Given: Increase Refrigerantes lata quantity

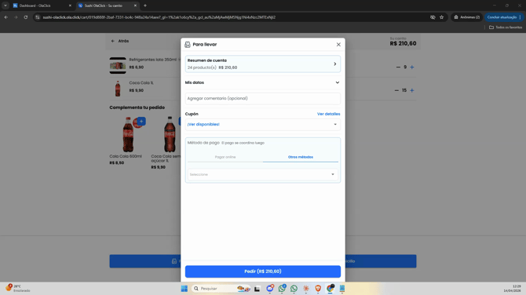Looking at the screenshot, I should [x=412, y=67].
